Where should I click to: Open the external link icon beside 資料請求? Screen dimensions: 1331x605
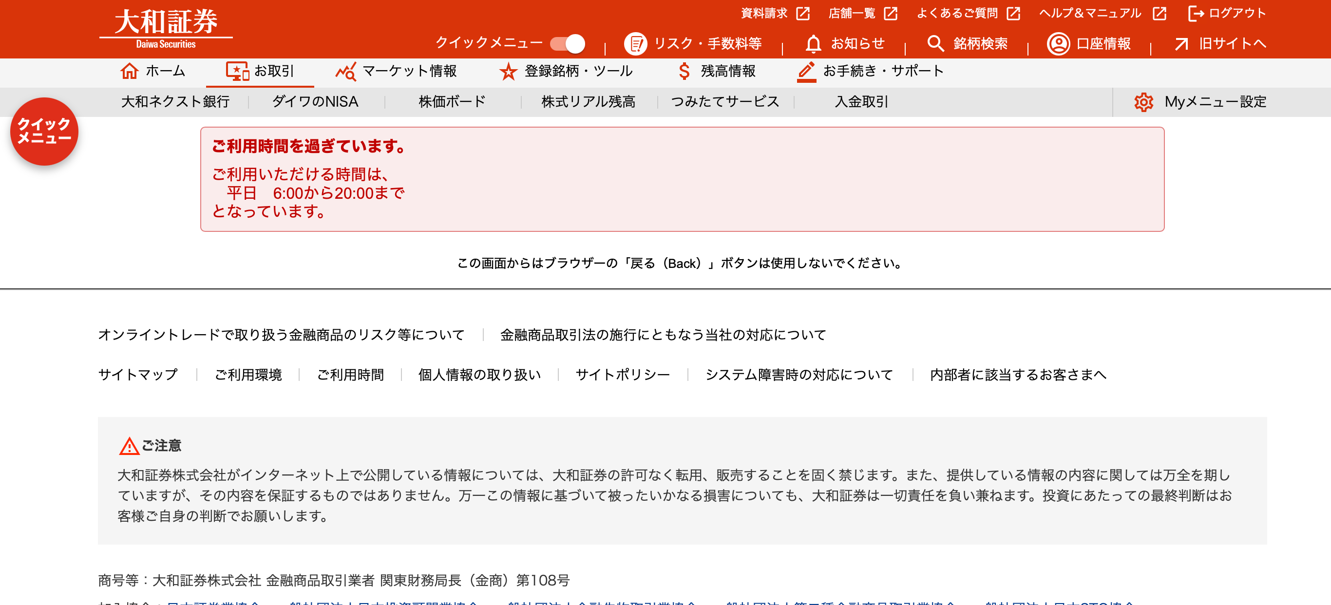coord(803,14)
